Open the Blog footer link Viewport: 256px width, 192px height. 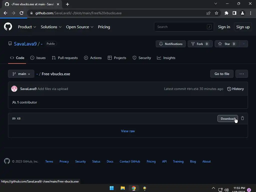[x=193, y=161]
